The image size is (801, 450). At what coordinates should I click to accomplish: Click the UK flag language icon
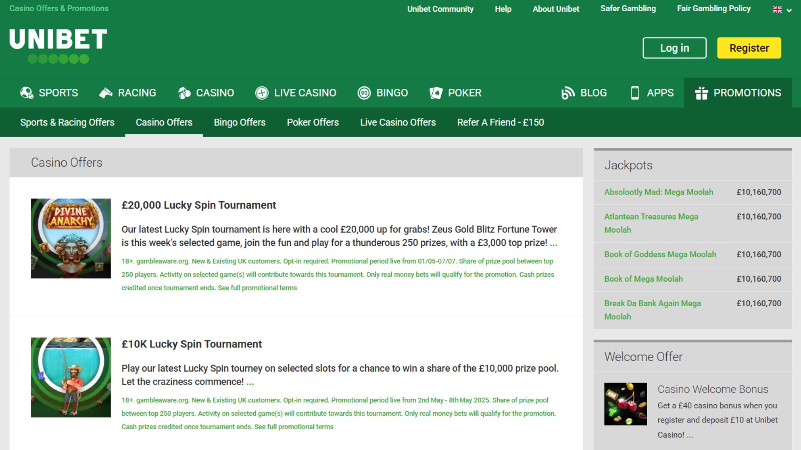[777, 10]
